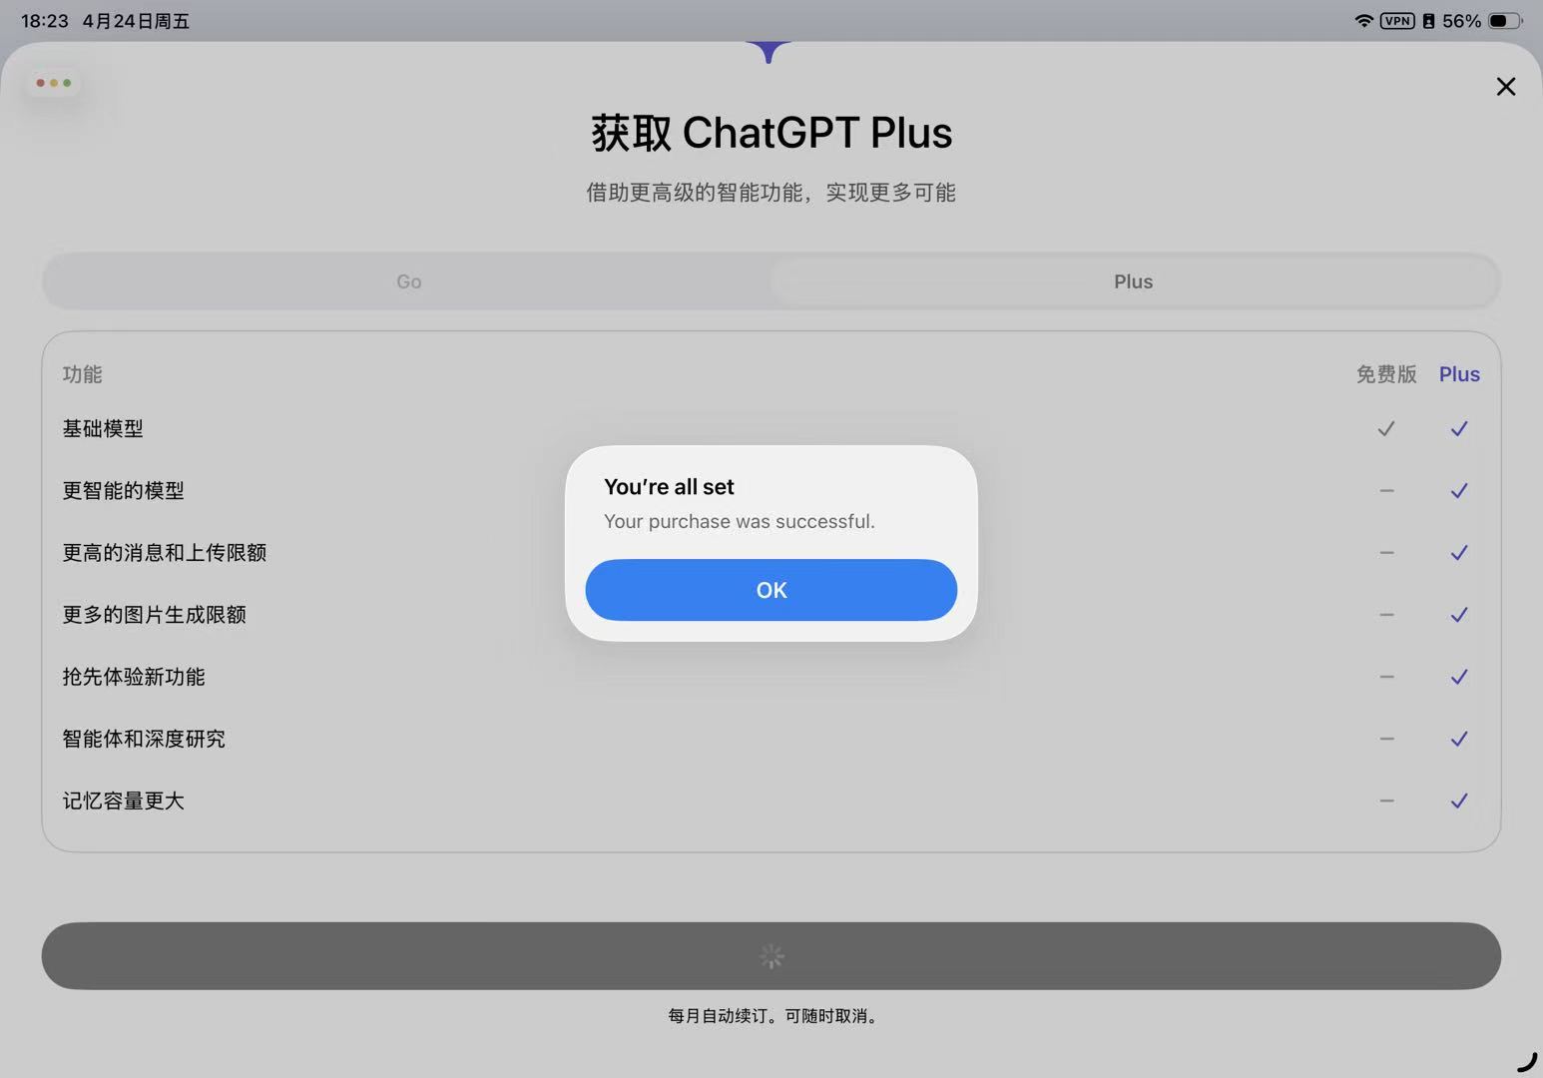Tap the VPN indicator in status bar
Image resolution: width=1543 pixels, height=1078 pixels.
(1396, 21)
